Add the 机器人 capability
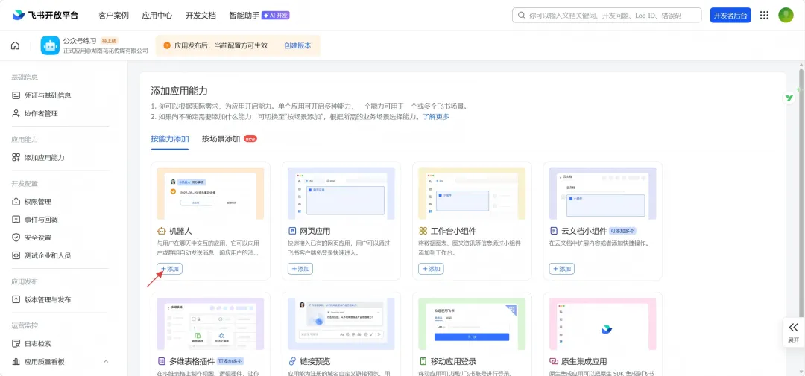 169,269
